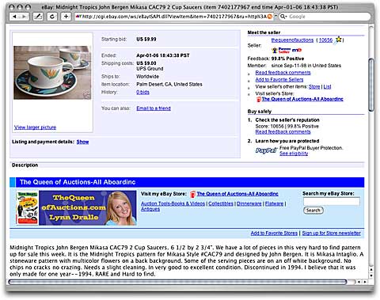Open the View larger picture link
380x300 pixels.
[x=35, y=127]
